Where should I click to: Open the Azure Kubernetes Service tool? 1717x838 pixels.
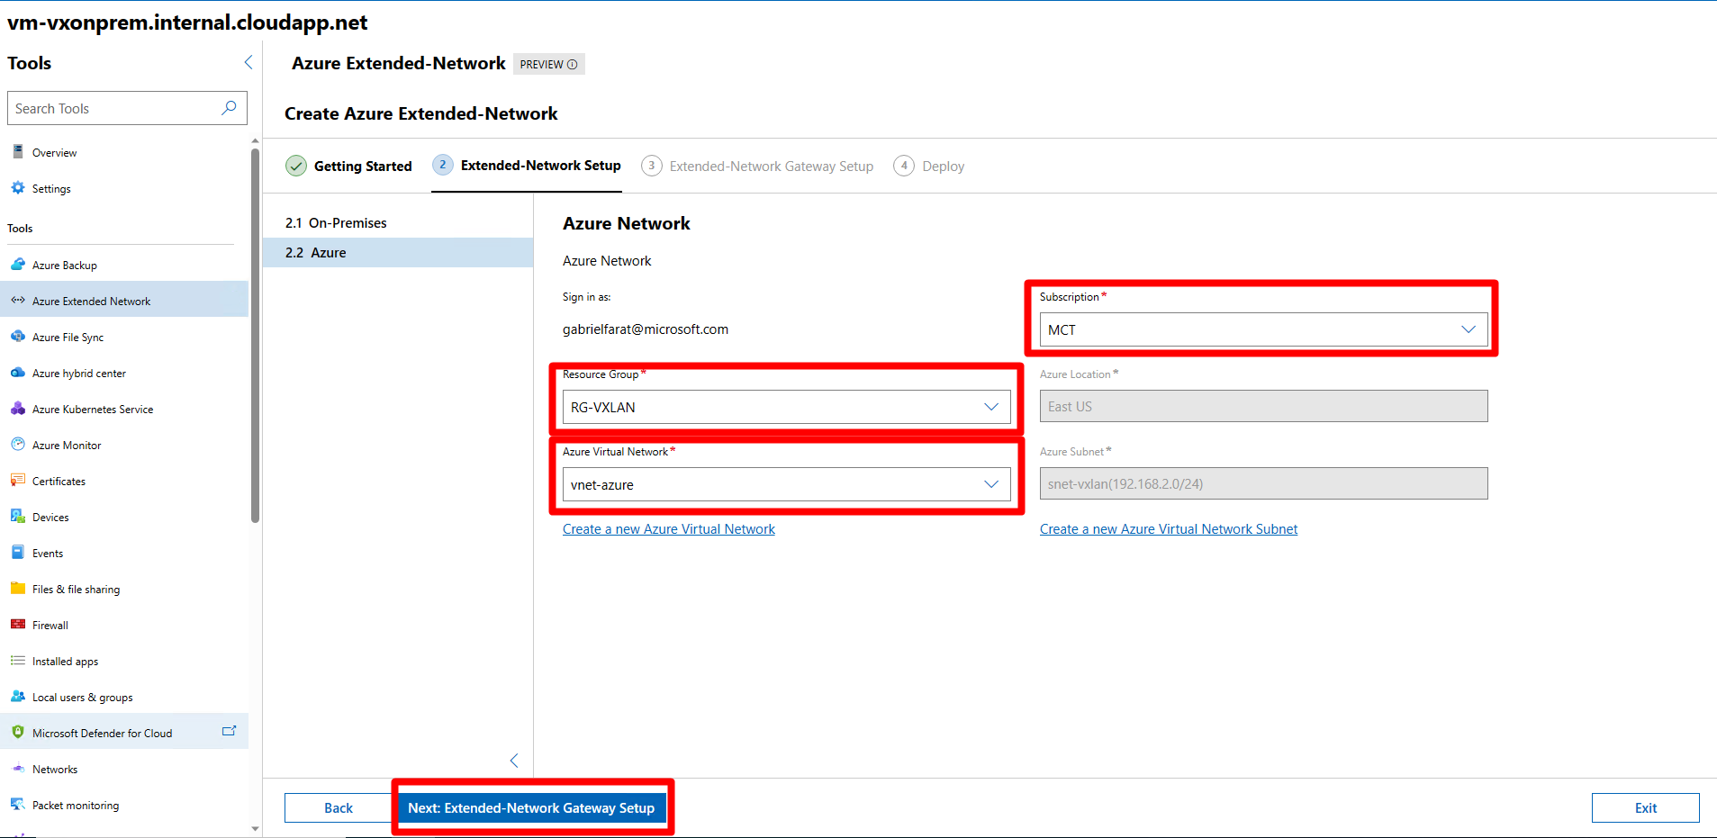point(92,409)
